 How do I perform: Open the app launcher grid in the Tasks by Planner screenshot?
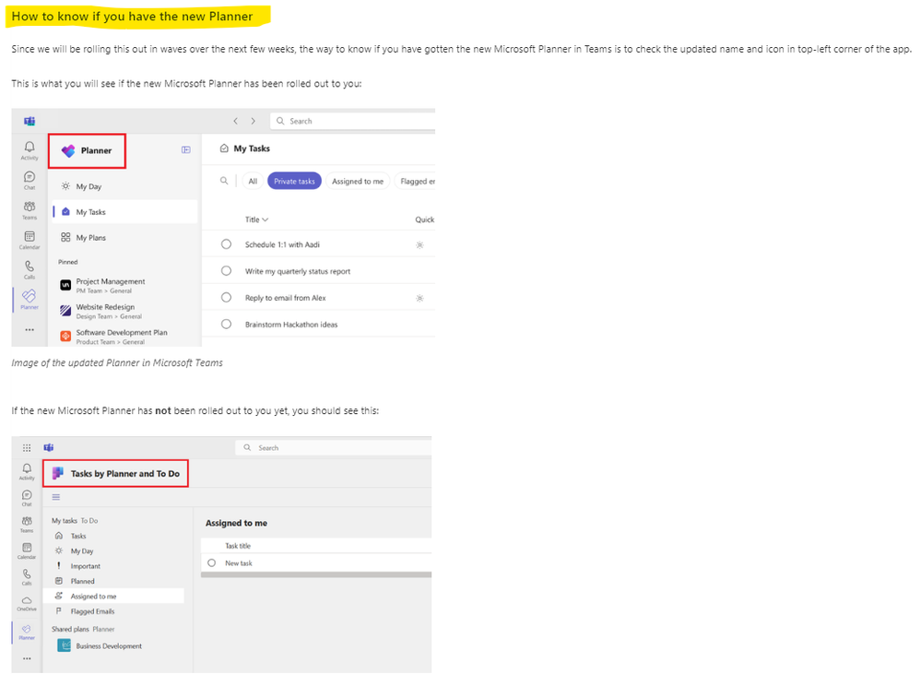27,448
